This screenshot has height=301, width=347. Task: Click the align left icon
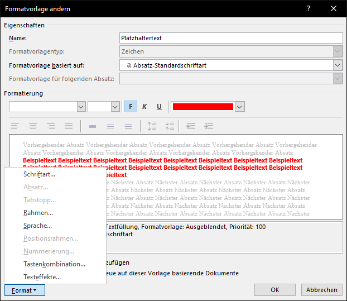click(x=15, y=126)
